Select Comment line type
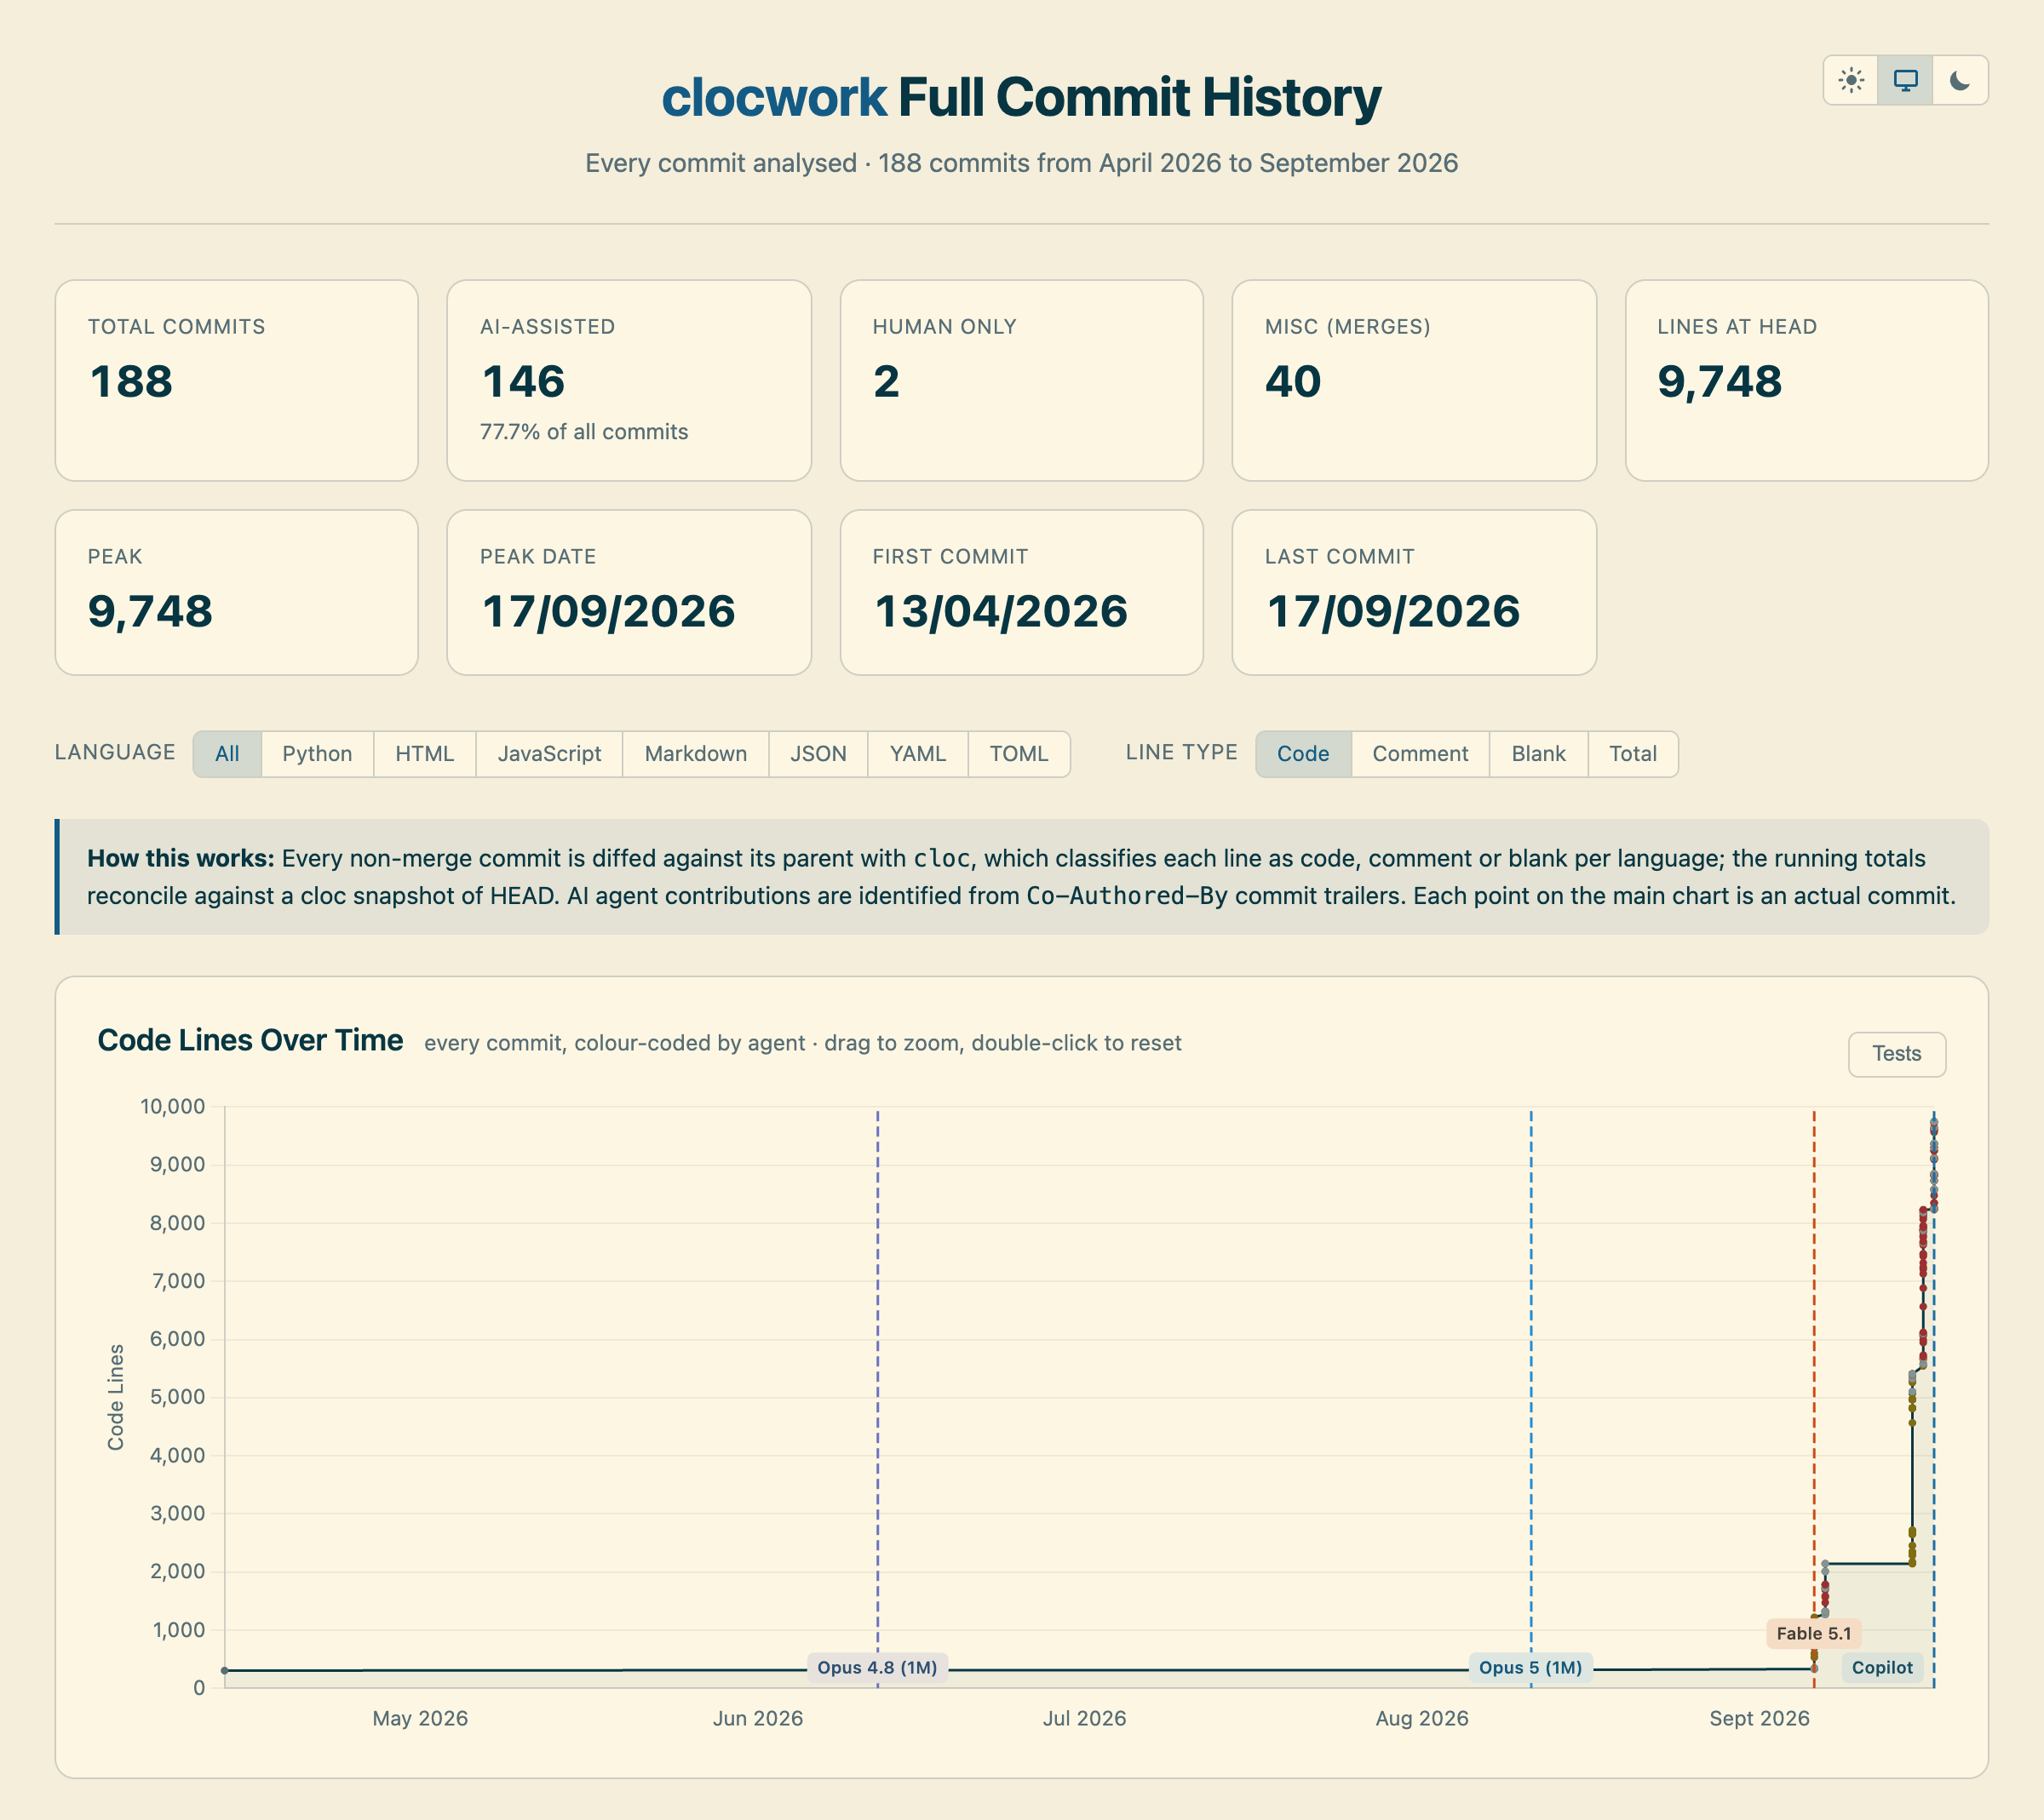Screen dimensions: 2044x1820 [x=1420, y=754]
